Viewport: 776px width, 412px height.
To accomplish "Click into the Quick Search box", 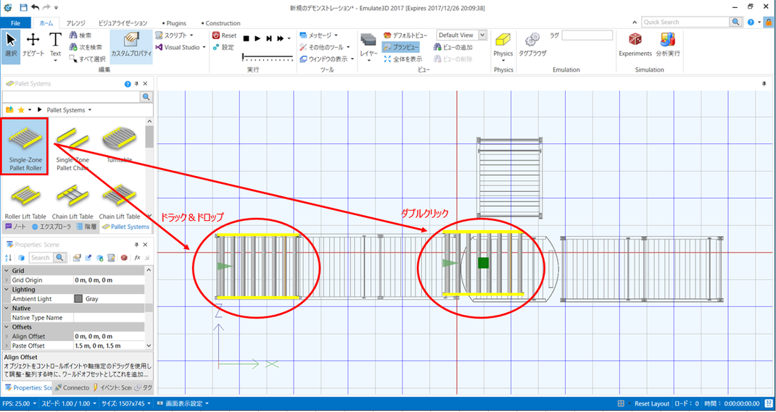I will tap(686, 22).
